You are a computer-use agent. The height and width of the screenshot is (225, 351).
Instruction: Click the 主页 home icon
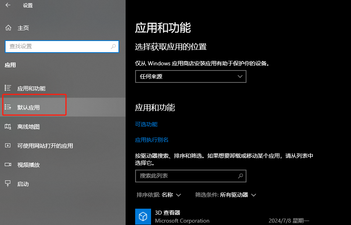(x=8, y=28)
